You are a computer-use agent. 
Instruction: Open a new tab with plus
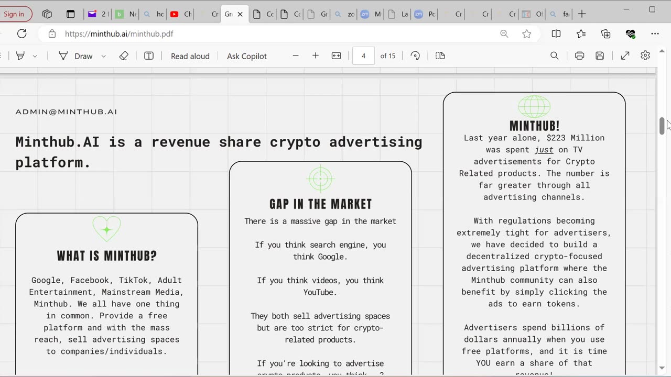[x=582, y=14]
